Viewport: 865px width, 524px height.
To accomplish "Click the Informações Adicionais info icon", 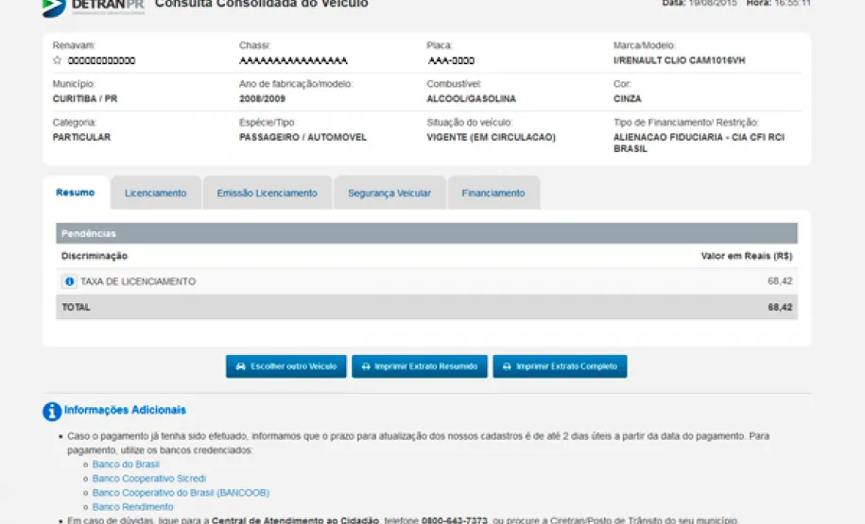I will [x=52, y=411].
